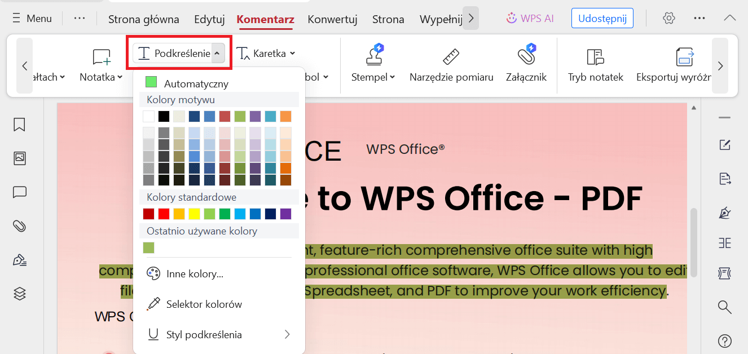Click the Ostatnio używane kolory heading
748x354 pixels.
point(202,231)
